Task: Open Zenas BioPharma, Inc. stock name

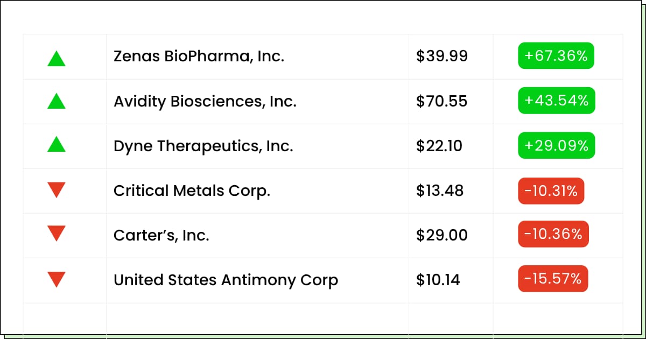Action: [x=199, y=56]
